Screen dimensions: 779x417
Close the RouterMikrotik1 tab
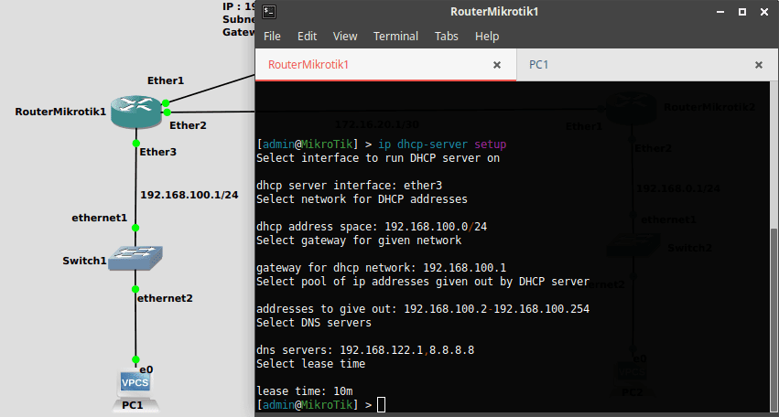click(x=496, y=65)
